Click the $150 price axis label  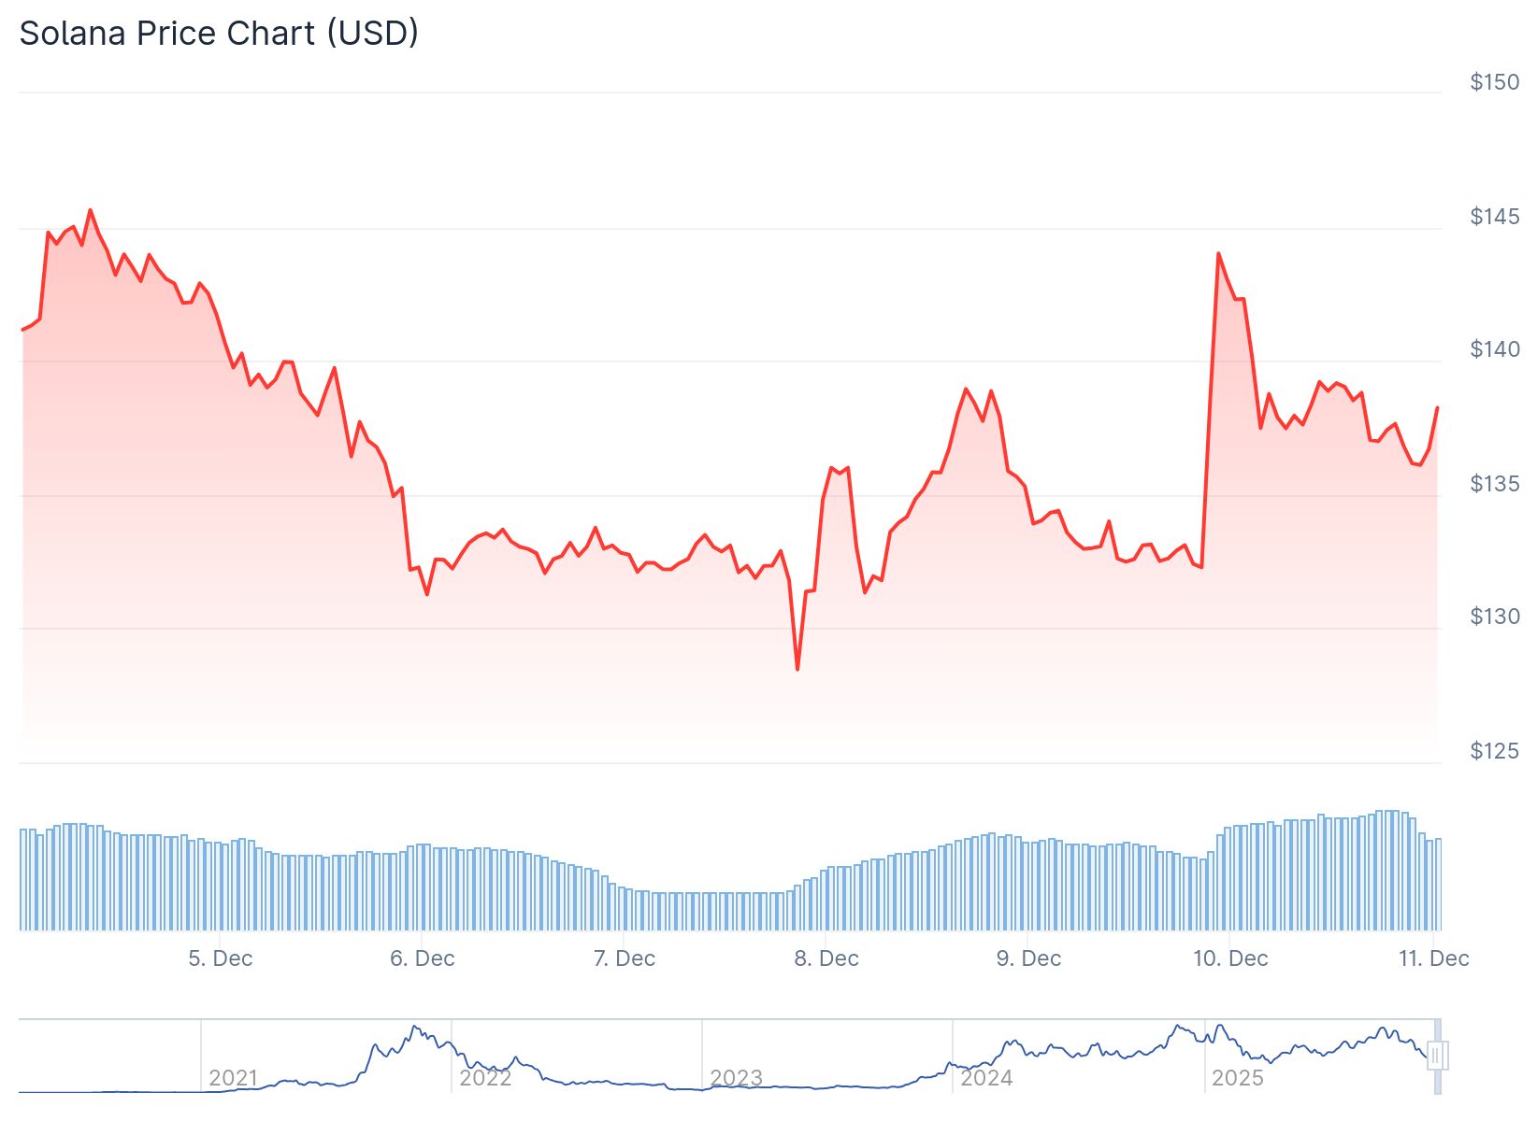pos(1495,82)
